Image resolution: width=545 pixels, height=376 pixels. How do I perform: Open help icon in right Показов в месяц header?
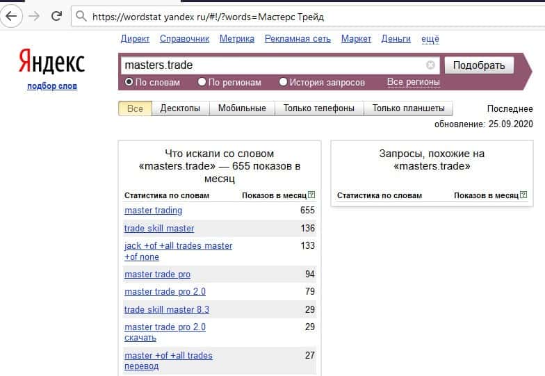click(x=523, y=195)
